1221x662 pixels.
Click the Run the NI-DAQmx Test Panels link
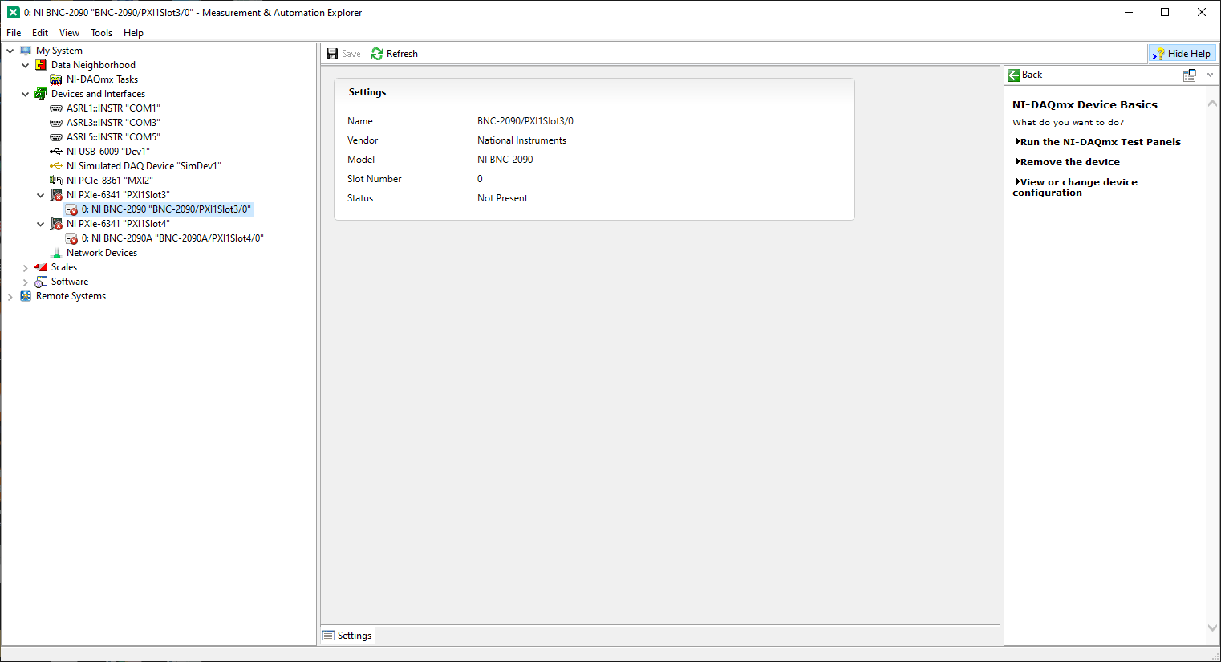(x=1098, y=141)
